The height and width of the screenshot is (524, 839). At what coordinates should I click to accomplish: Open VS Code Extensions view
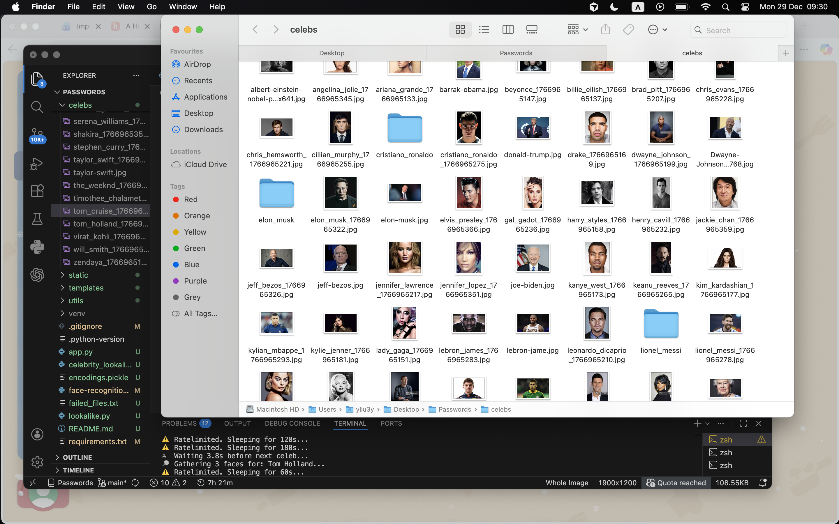coord(37,191)
